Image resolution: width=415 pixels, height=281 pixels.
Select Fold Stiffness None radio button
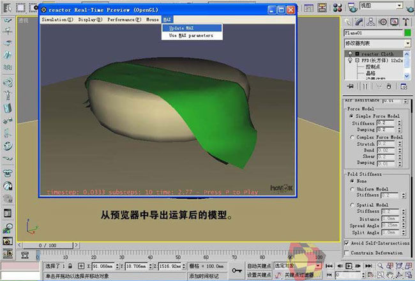(352, 181)
